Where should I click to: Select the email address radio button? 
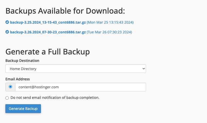coord(11,87)
